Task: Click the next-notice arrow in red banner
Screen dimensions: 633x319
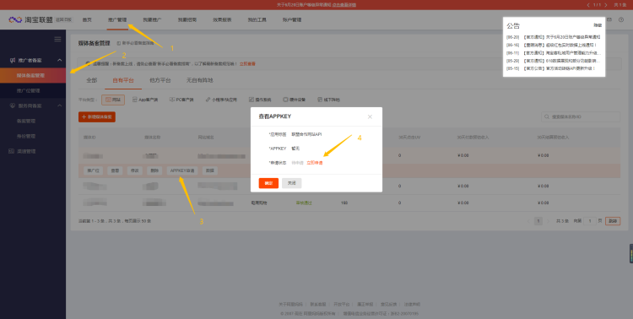Action: click(x=605, y=5)
